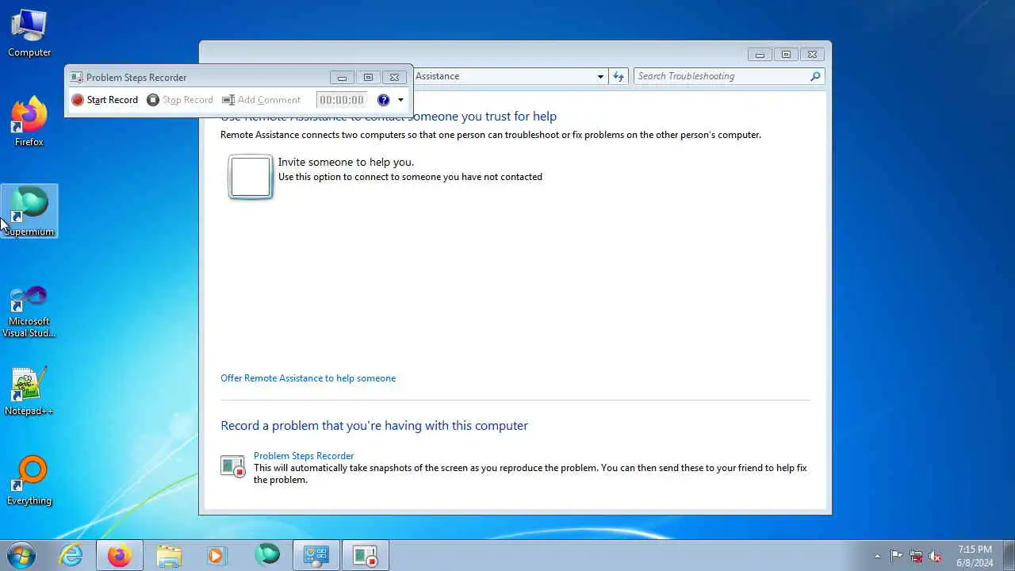Expand the address bar history dropdown

point(600,76)
